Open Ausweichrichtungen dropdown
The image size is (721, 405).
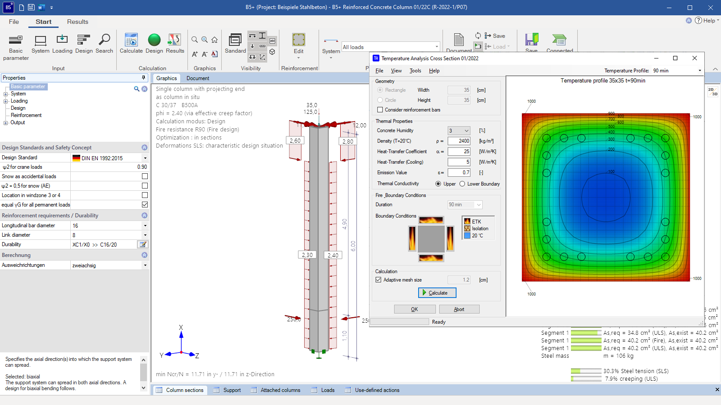click(x=145, y=265)
